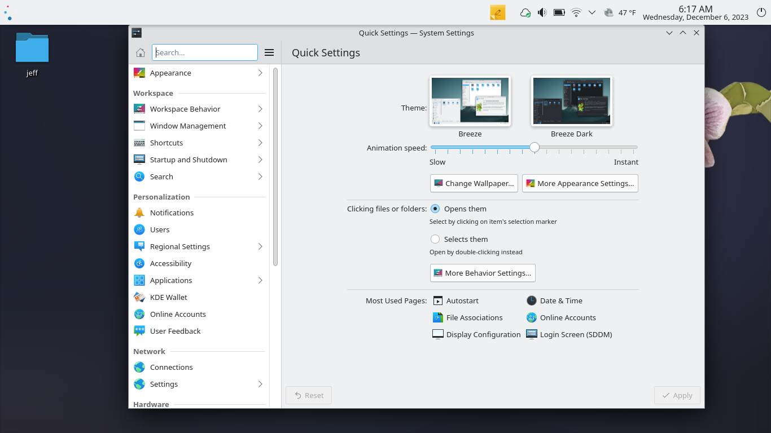The width and height of the screenshot is (771, 433).
Task: Select the Breeze theme thumbnail
Action: click(x=470, y=101)
